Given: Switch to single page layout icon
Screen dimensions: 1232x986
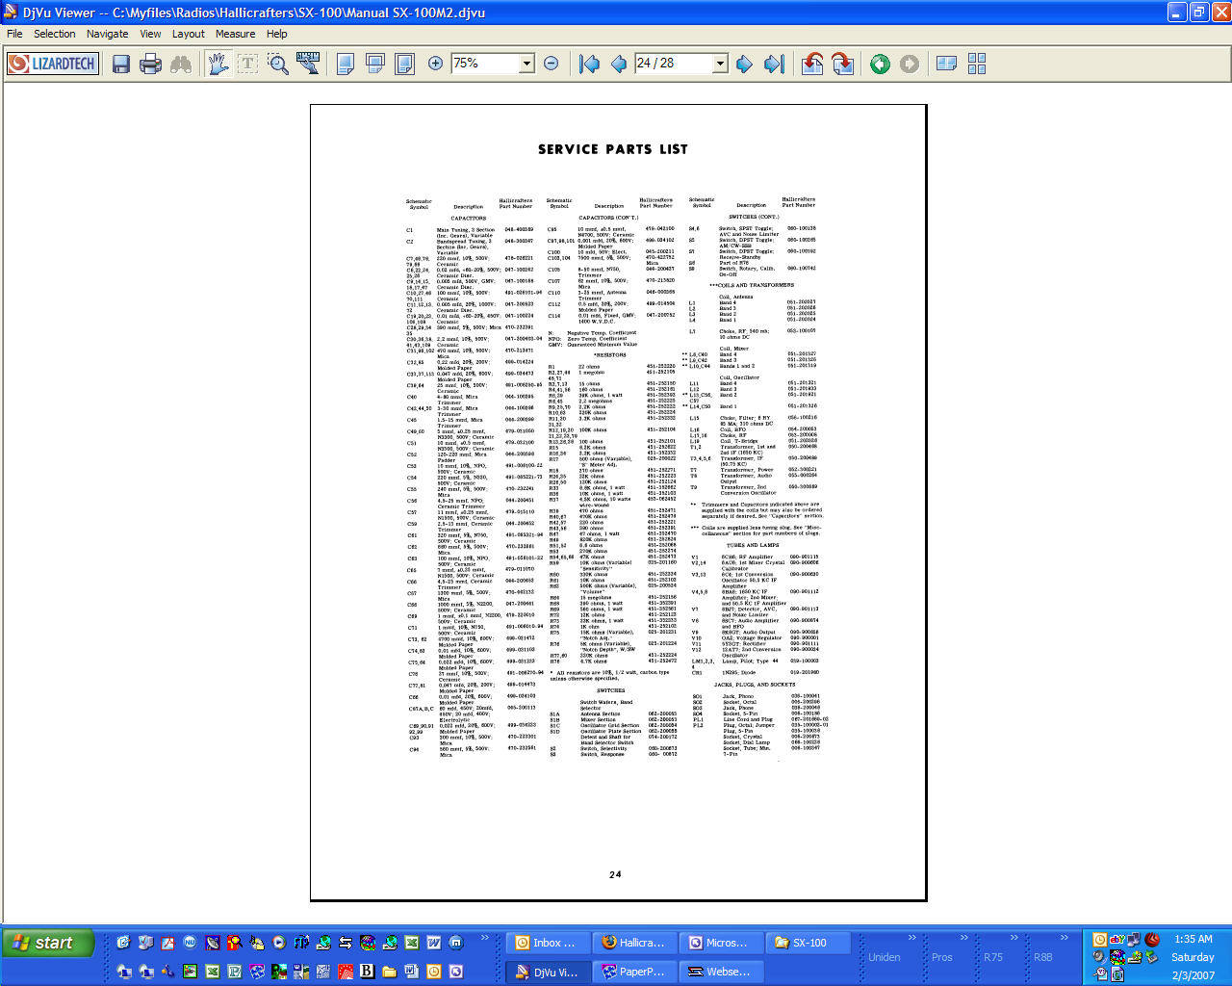Looking at the screenshot, I should click(x=346, y=64).
